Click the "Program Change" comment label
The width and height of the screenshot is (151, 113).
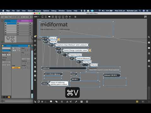coord(75,55)
